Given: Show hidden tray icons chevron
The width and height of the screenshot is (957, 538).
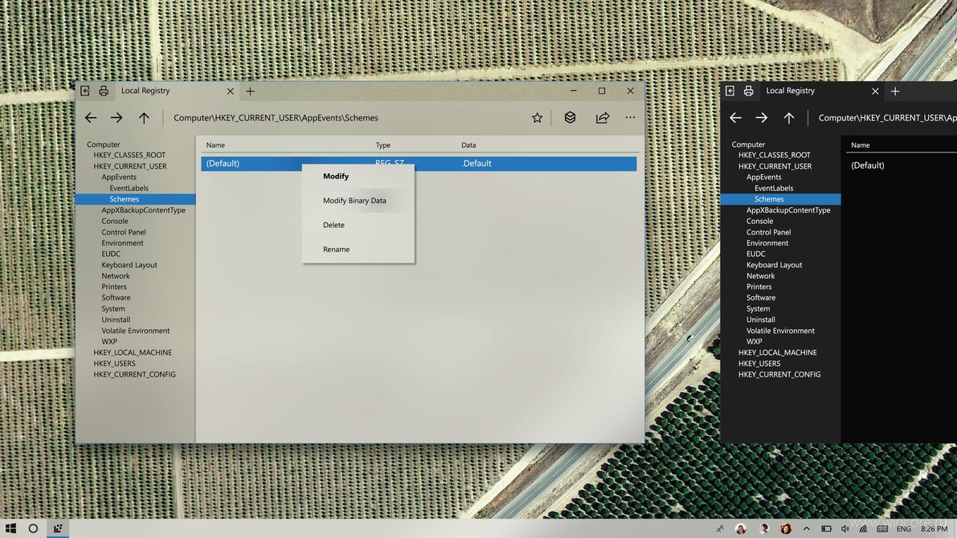Looking at the screenshot, I should [806, 529].
